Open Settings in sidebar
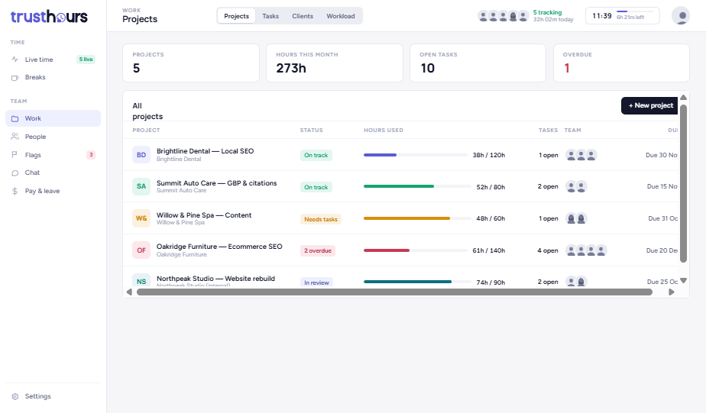The width and height of the screenshot is (706, 413). coord(53,396)
